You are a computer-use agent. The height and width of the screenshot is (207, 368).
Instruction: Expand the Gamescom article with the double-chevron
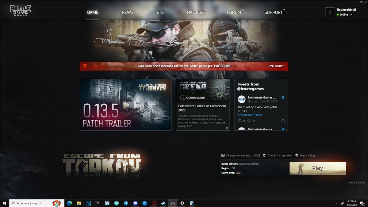point(227,128)
